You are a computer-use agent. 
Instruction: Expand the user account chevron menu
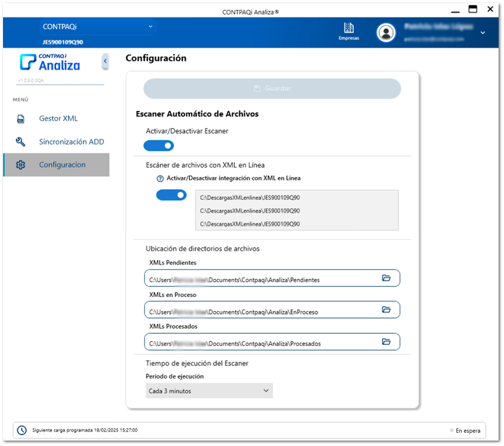coord(482,33)
